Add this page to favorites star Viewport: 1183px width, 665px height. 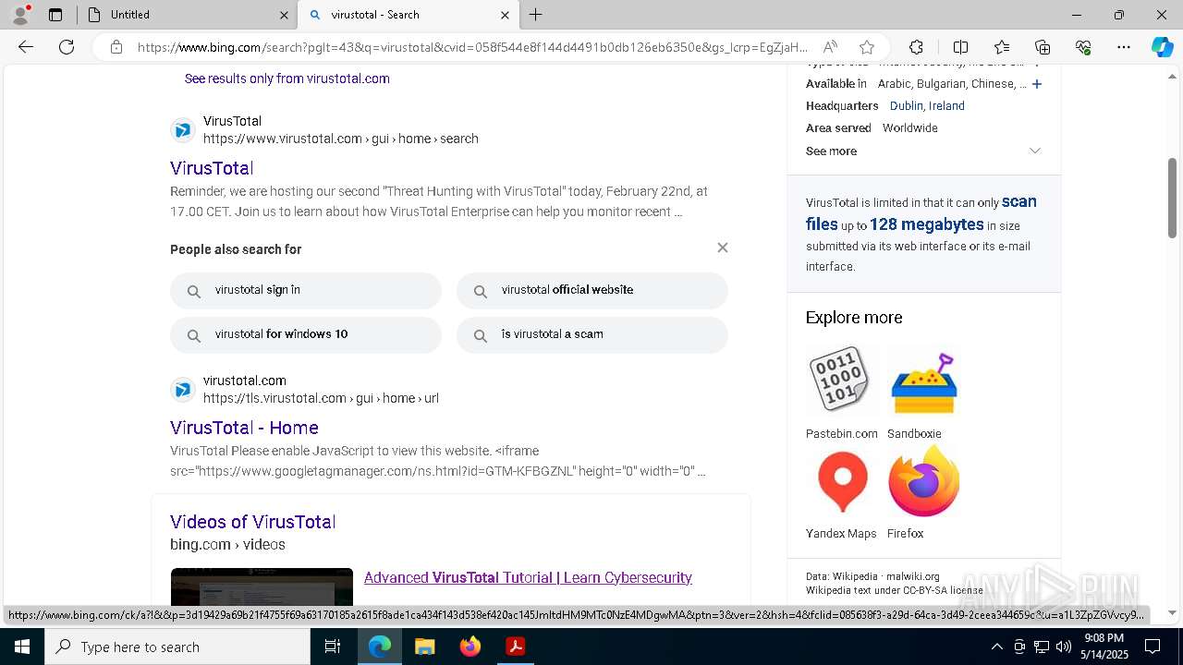pos(866,47)
